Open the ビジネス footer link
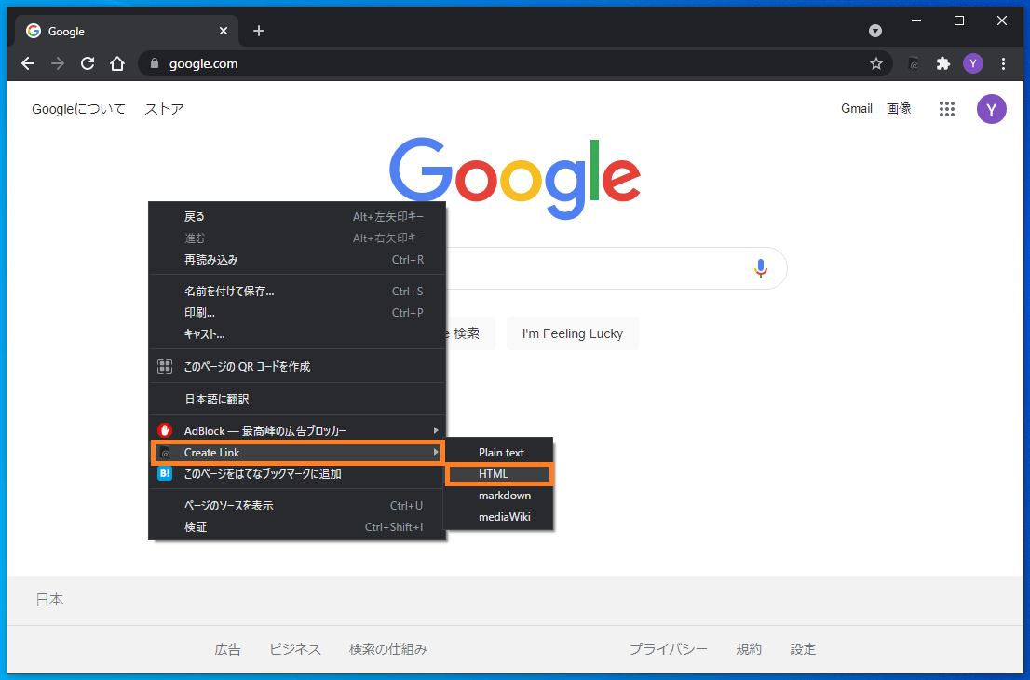The width and height of the screenshot is (1030, 680). [295, 649]
